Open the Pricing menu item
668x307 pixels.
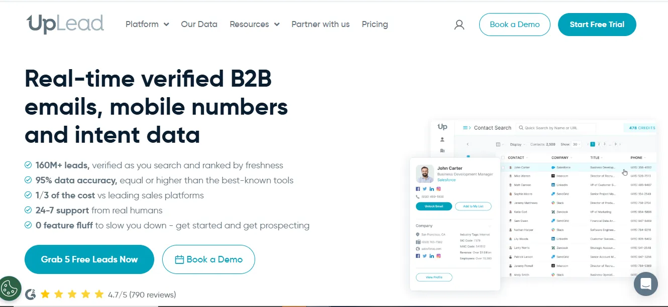pos(375,24)
